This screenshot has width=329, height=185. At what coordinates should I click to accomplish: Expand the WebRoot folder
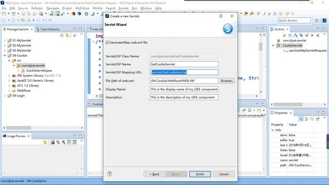[9, 90]
